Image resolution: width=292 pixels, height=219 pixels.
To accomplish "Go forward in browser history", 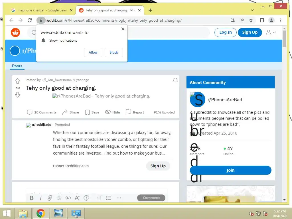I will [x=21, y=20].
